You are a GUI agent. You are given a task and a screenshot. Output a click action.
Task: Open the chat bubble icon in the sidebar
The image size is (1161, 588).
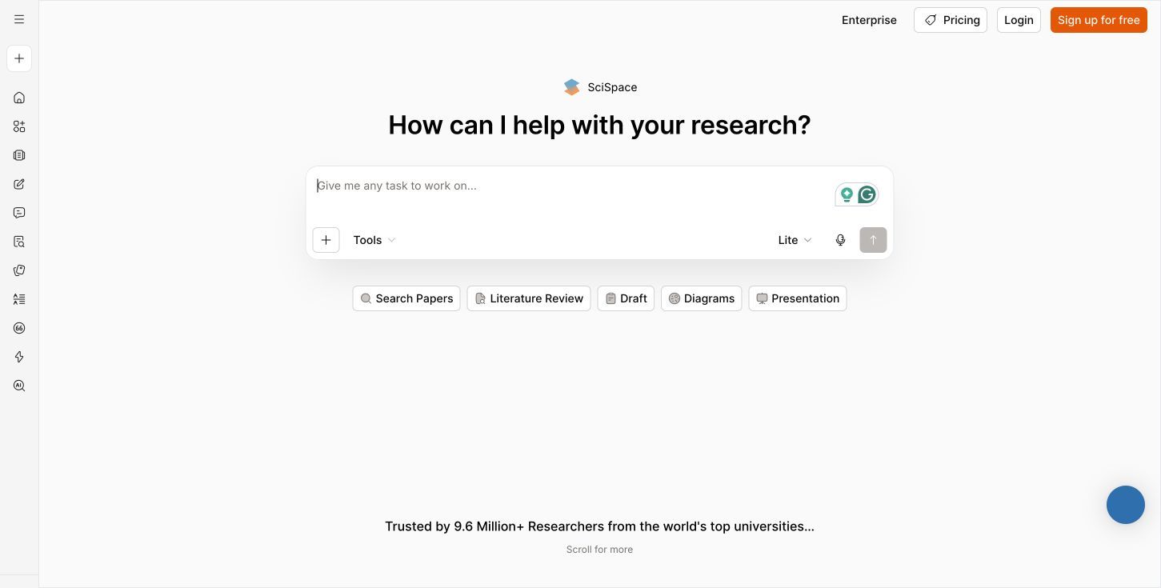pyautogui.click(x=19, y=213)
